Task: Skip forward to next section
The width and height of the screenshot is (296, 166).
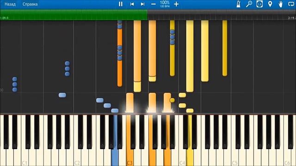Action: pyautogui.click(x=143, y=4)
